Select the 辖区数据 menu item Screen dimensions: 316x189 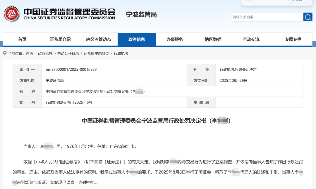212,39
